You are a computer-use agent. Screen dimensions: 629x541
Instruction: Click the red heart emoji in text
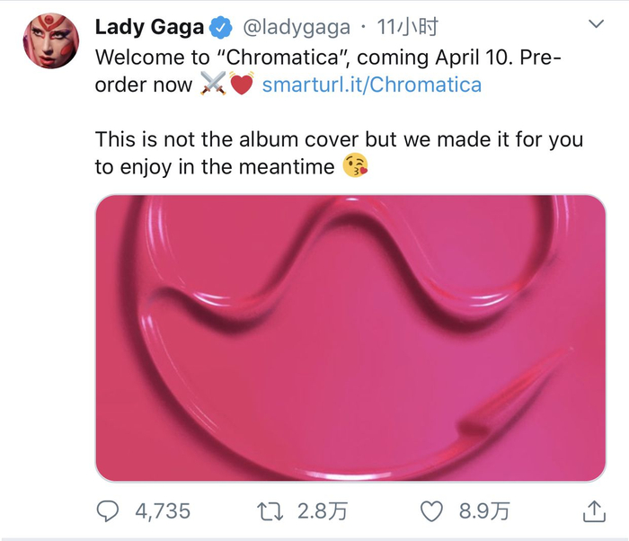click(x=241, y=85)
